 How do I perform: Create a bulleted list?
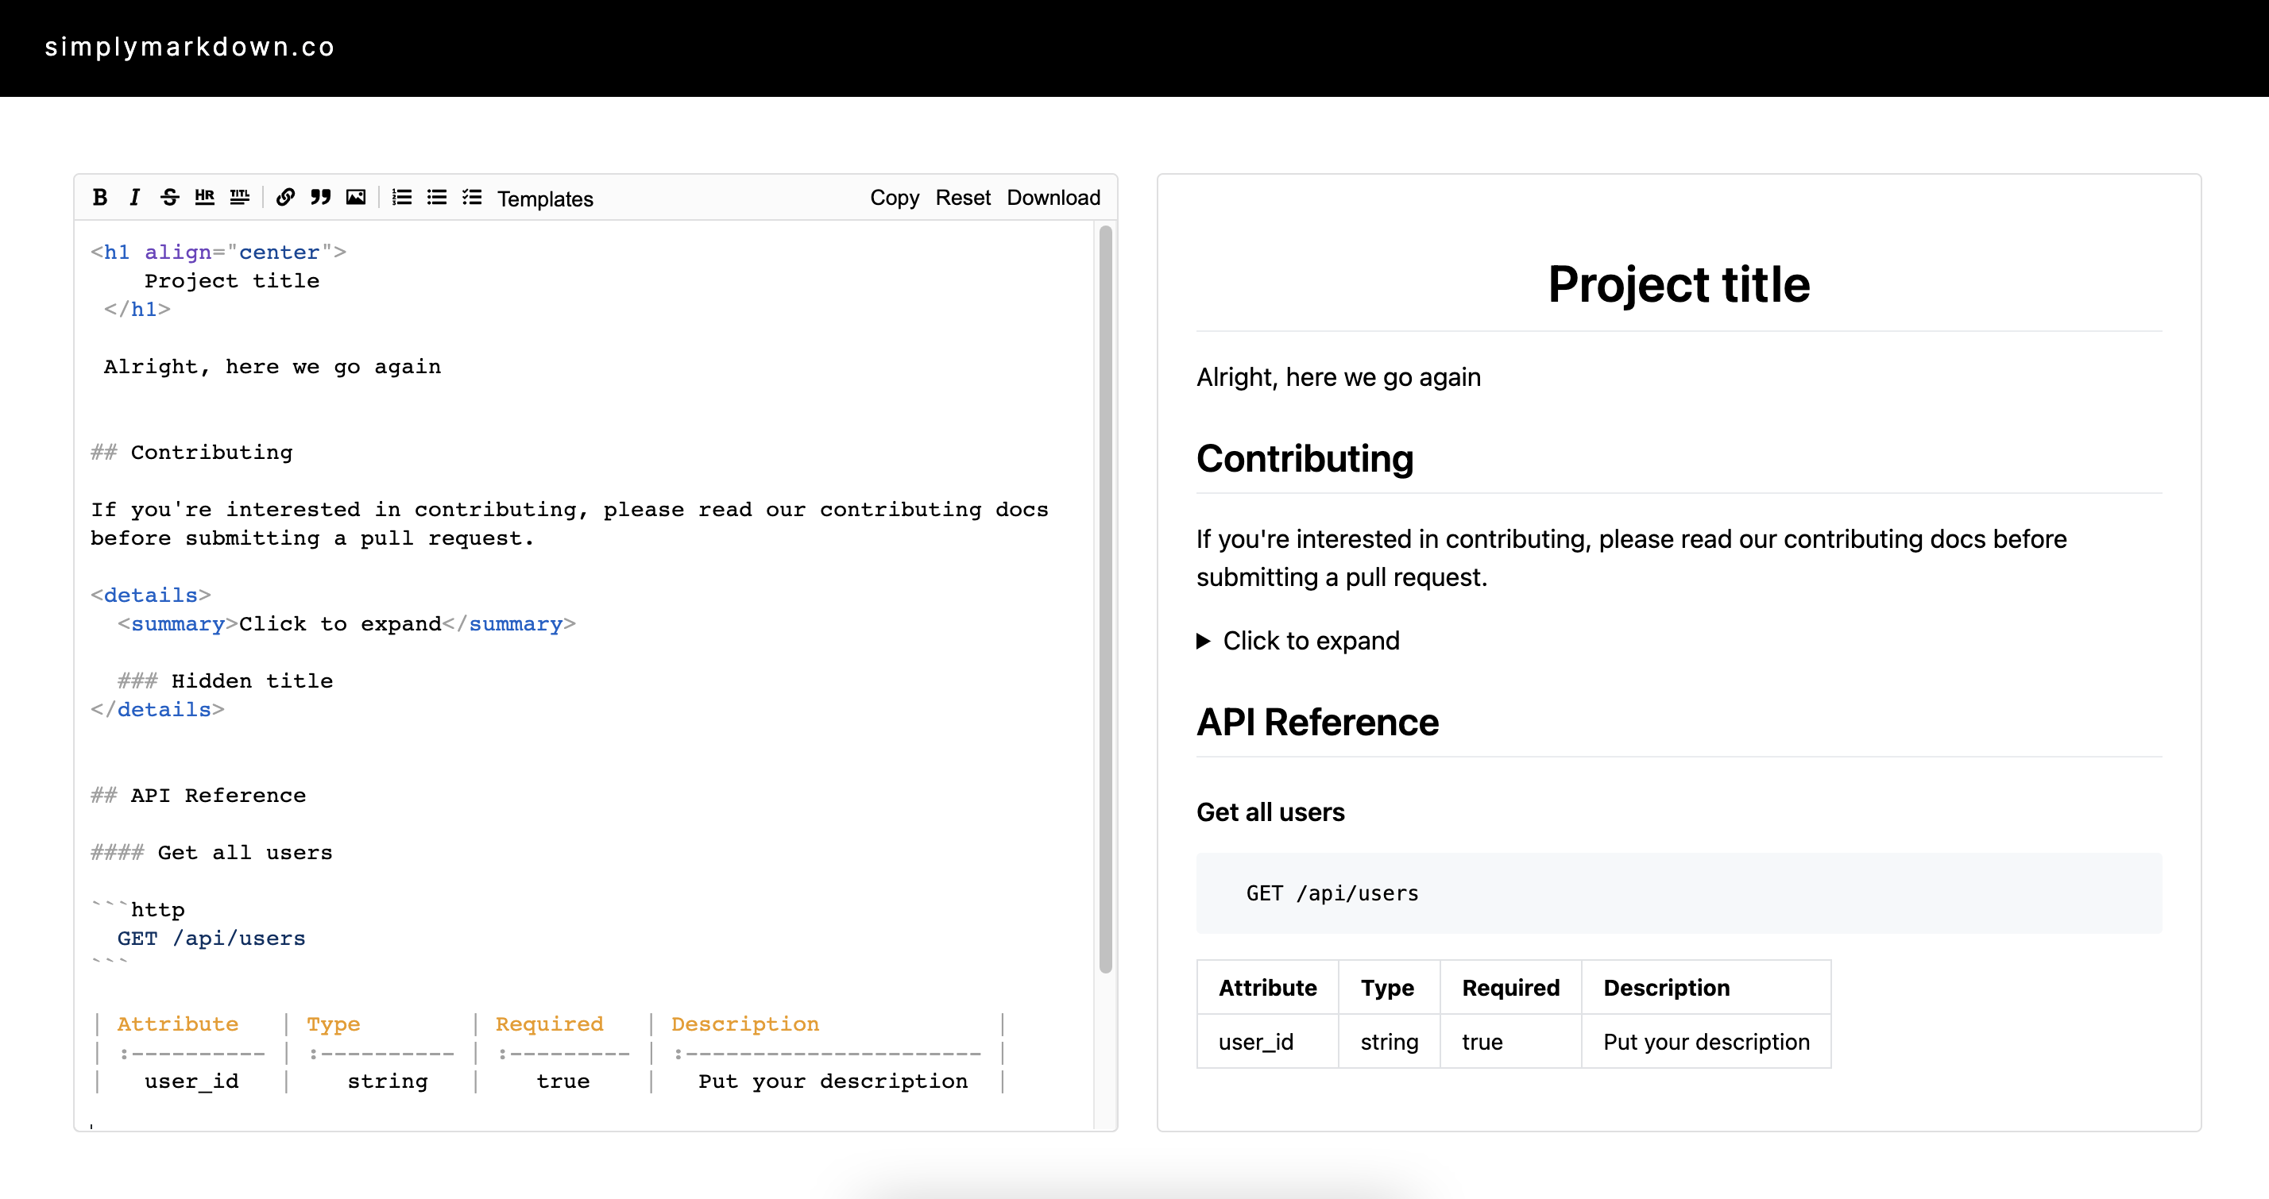coord(437,197)
